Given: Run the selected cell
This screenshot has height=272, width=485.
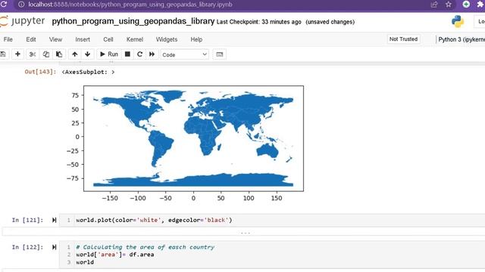Looking at the screenshot, I should 108,54.
